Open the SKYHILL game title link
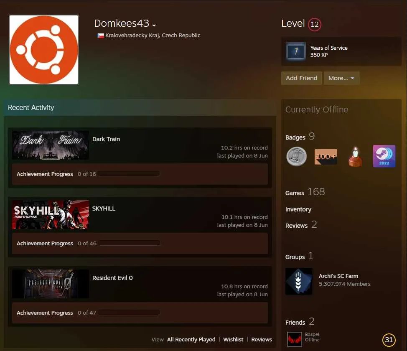This screenshot has height=351, width=407. [104, 209]
